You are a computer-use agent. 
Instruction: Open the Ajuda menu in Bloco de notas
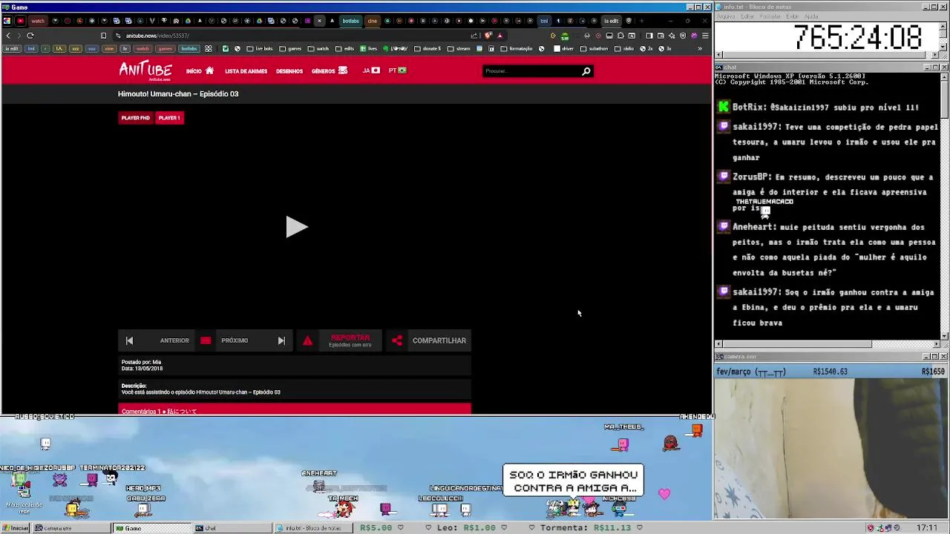(x=811, y=16)
